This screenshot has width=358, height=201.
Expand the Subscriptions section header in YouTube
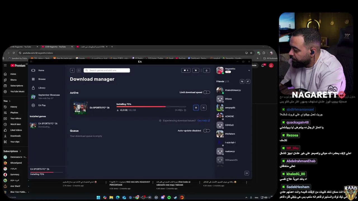click(x=12, y=151)
